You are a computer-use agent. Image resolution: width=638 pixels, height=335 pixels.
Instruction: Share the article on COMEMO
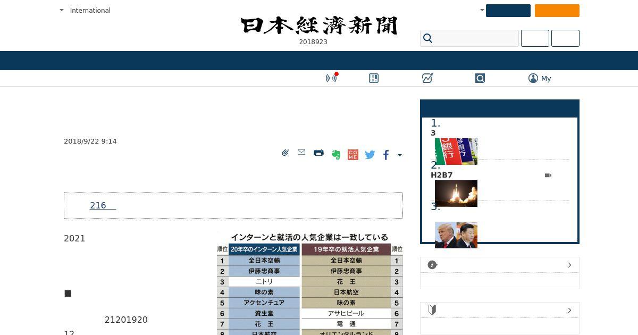(x=352, y=155)
